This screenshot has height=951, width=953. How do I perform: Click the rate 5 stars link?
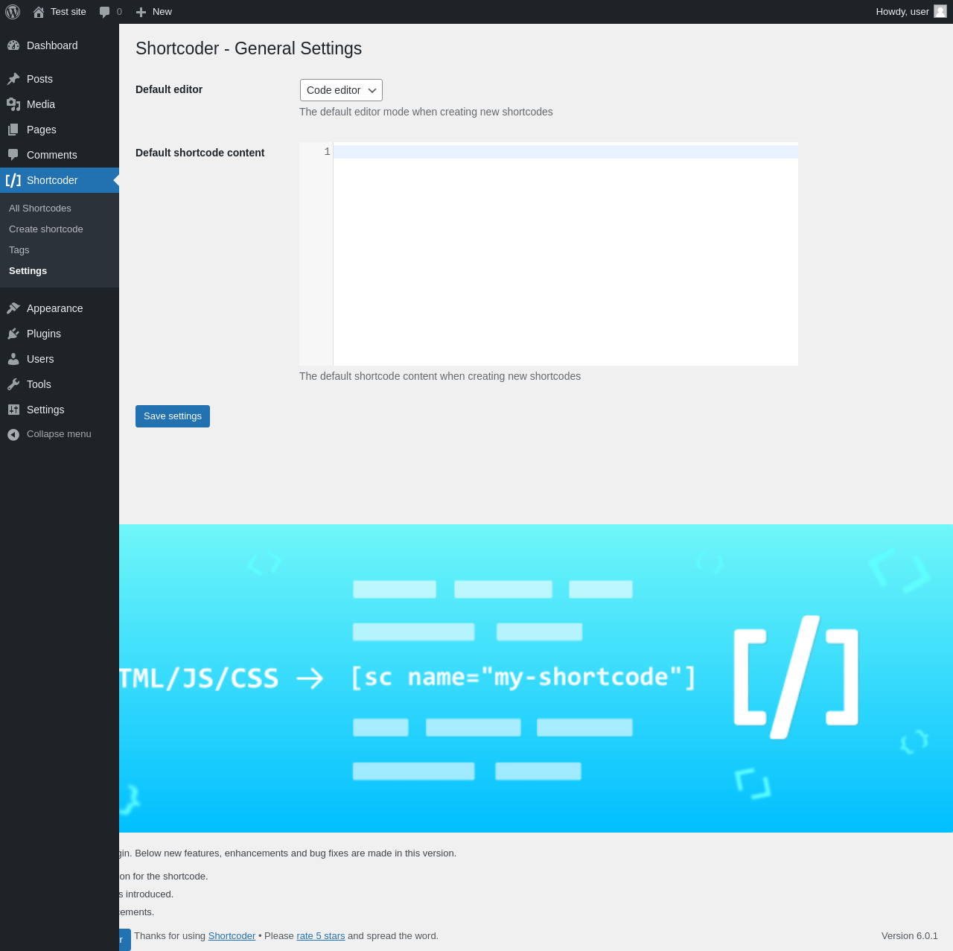[321, 936]
